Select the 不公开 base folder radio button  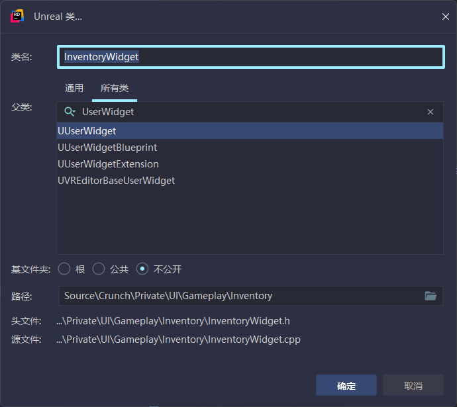coord(142,269)
